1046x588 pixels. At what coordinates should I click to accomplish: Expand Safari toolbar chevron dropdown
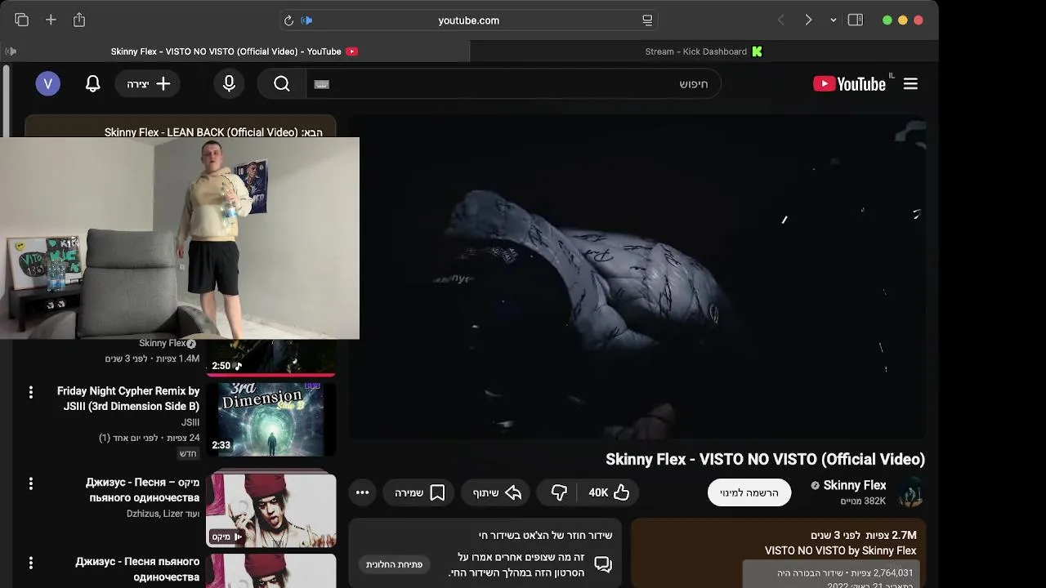coord(833,20)
